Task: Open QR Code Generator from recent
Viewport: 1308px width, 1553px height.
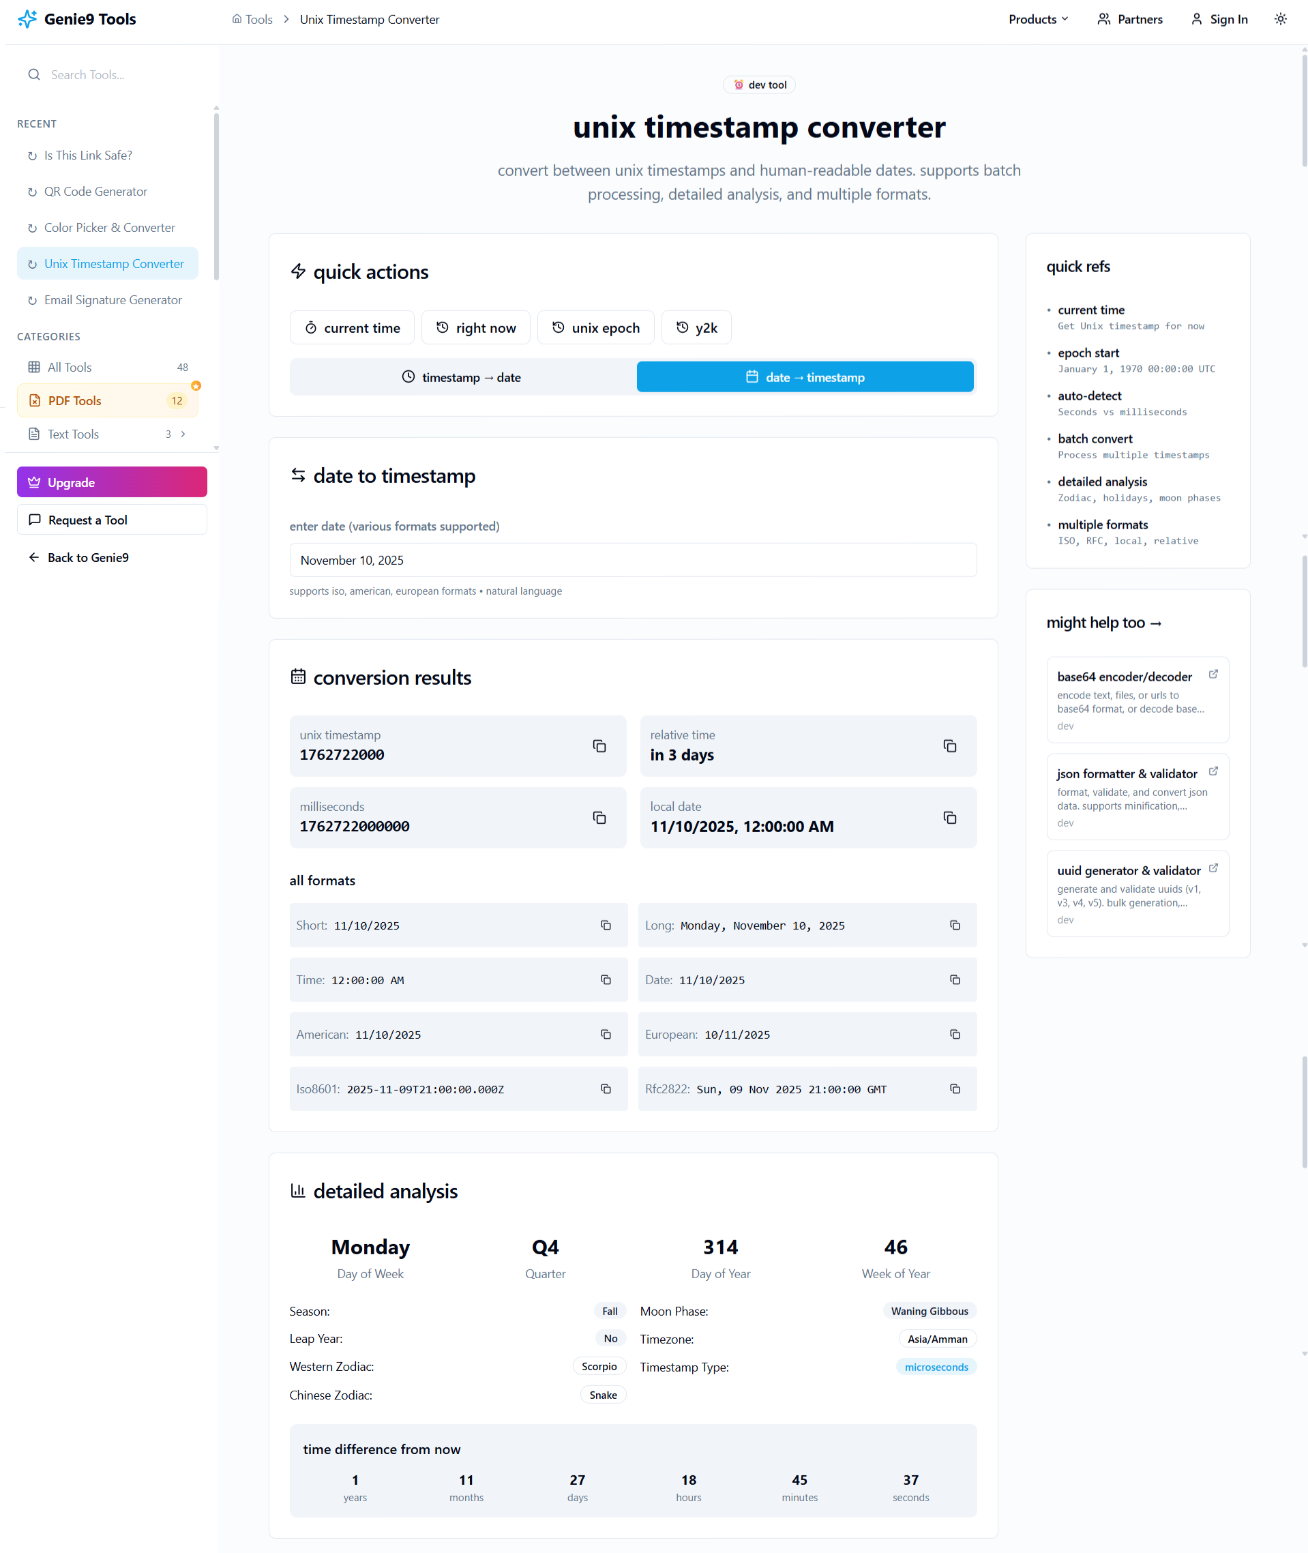Action: click(95, 192)
